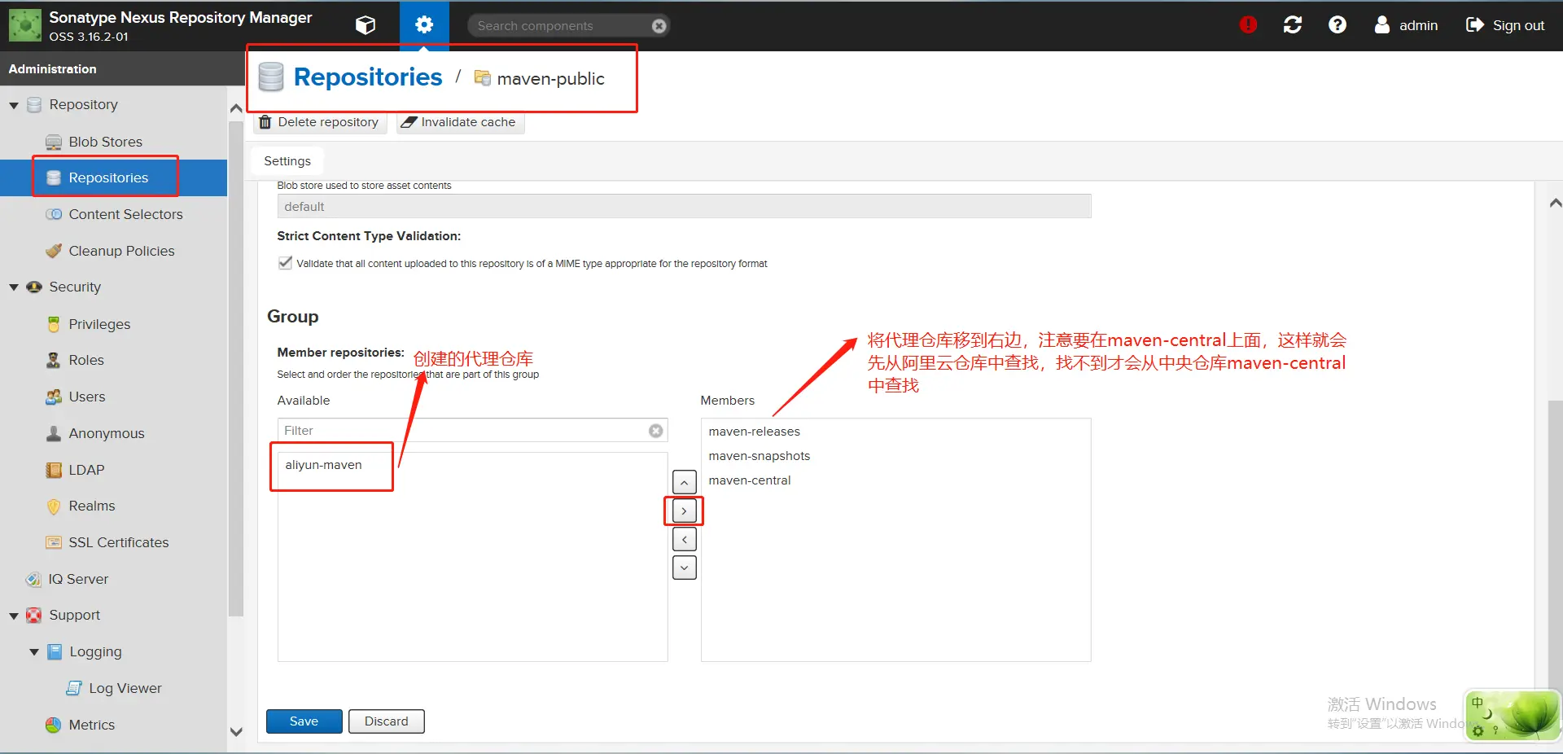Open Blob Stores in sidebar
This screenshot has height=754, width=1563.
(x=106, y=142)
